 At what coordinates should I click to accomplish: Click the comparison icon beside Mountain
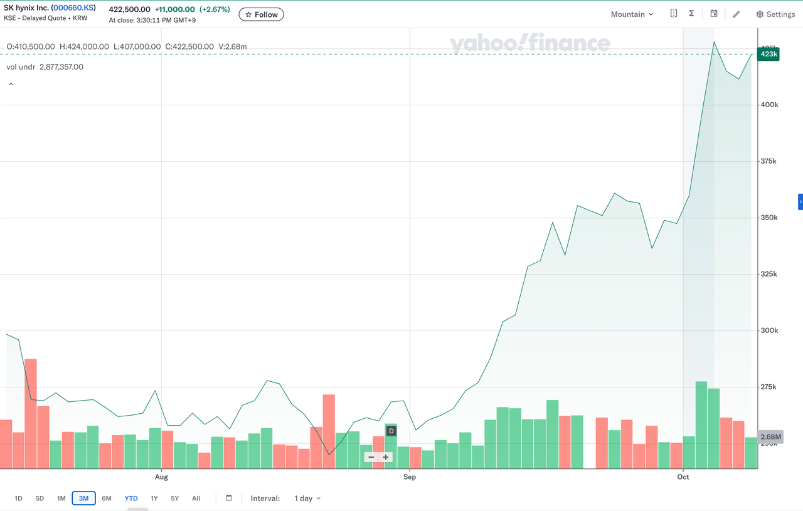673,14
